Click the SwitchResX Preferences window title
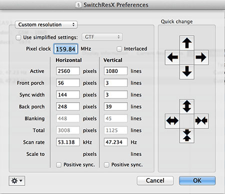225x194 pixels. click(x=116, y=5)
